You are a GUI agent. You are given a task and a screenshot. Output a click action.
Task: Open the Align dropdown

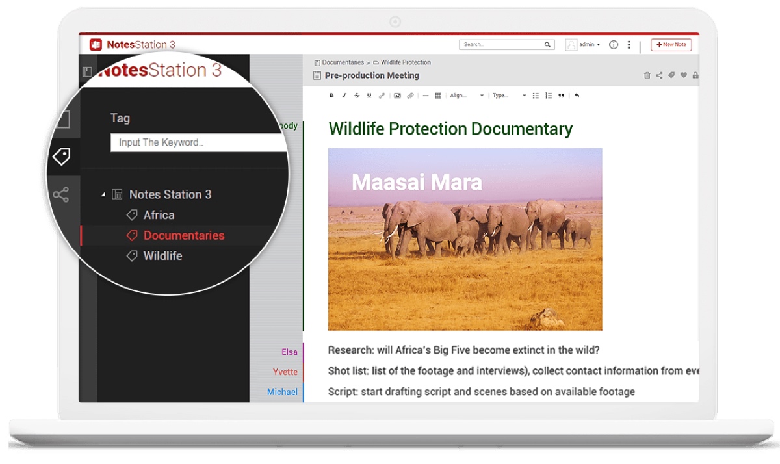point(467,96)
